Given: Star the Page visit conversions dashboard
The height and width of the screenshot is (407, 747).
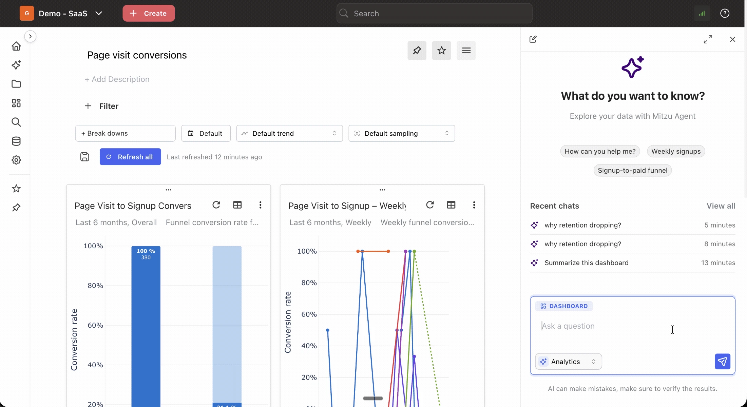Looking at the screenshot, I should pos(441,51).
